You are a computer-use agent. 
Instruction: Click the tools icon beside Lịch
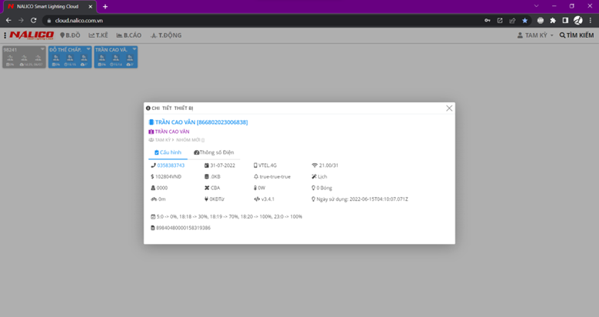click(x=314, y=177)
